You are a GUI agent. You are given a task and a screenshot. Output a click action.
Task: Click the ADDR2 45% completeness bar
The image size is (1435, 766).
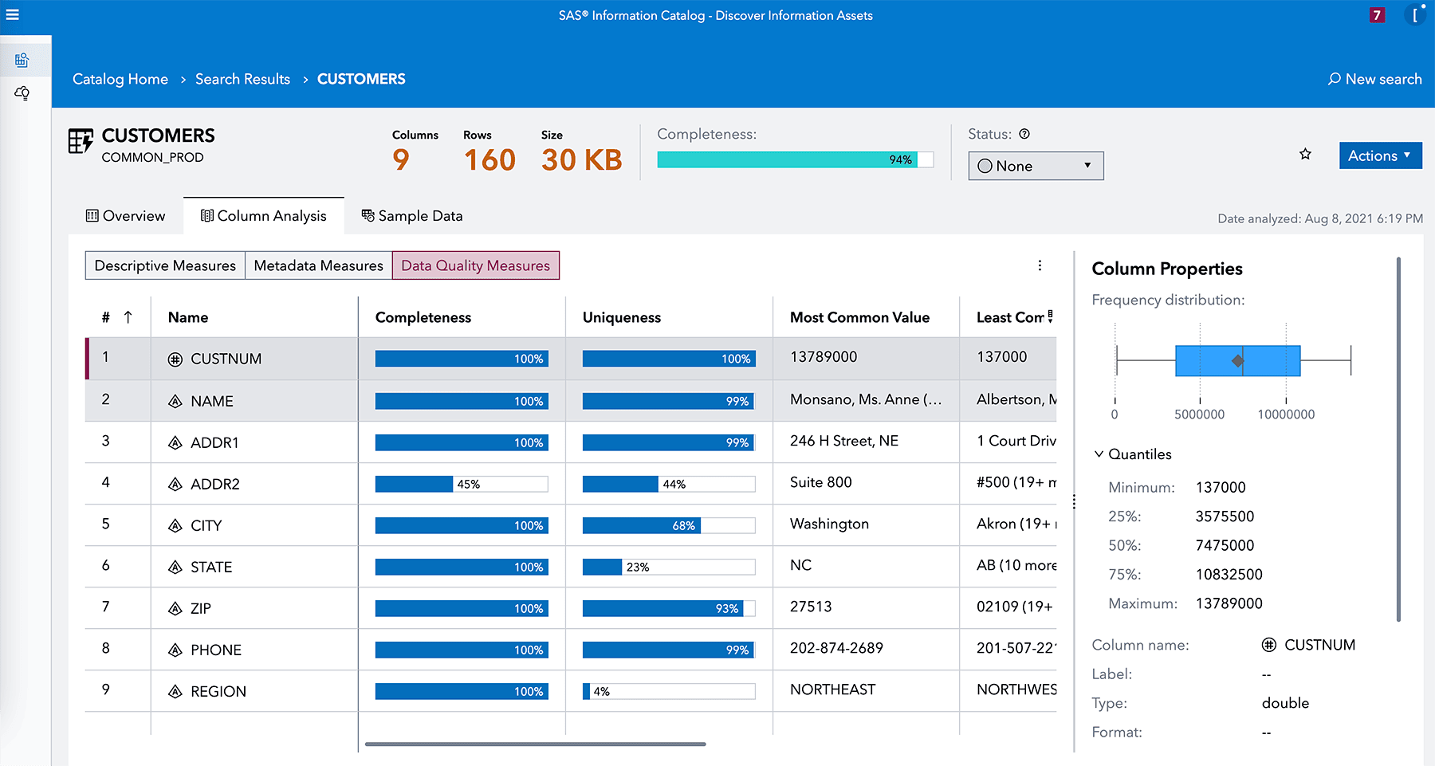pos(462,484)
